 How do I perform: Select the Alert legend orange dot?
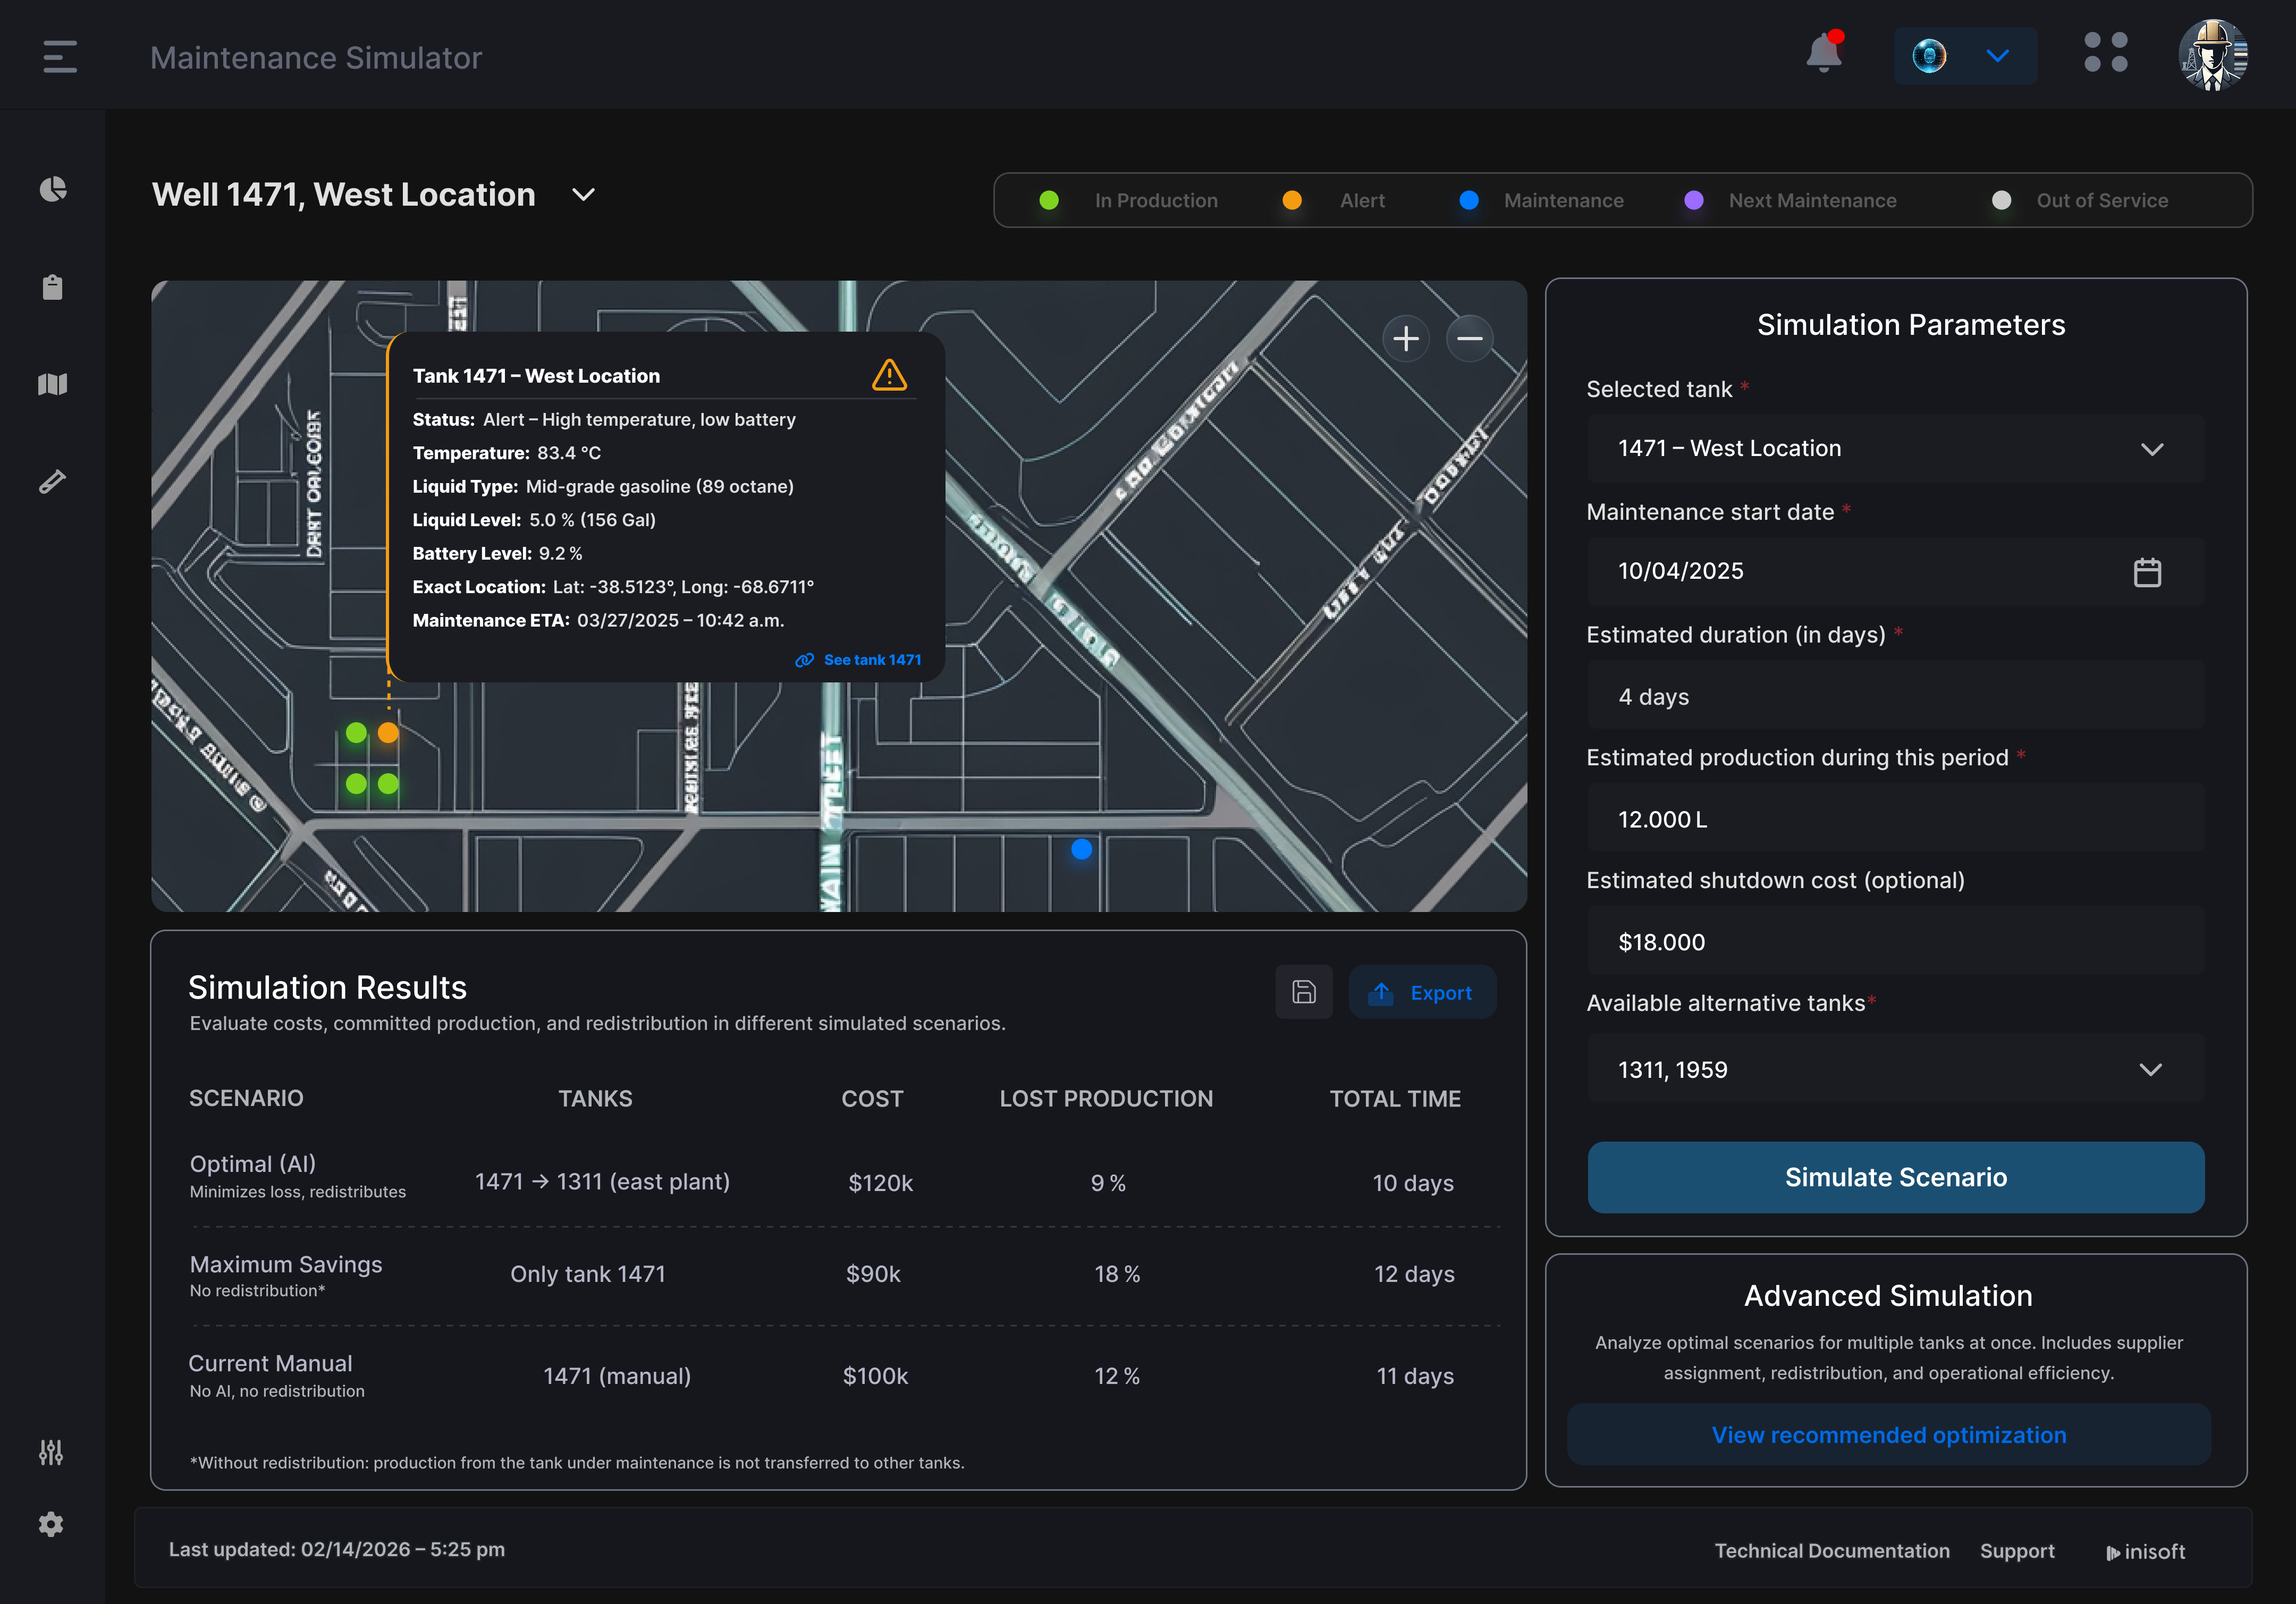[x=1291, y=200]
